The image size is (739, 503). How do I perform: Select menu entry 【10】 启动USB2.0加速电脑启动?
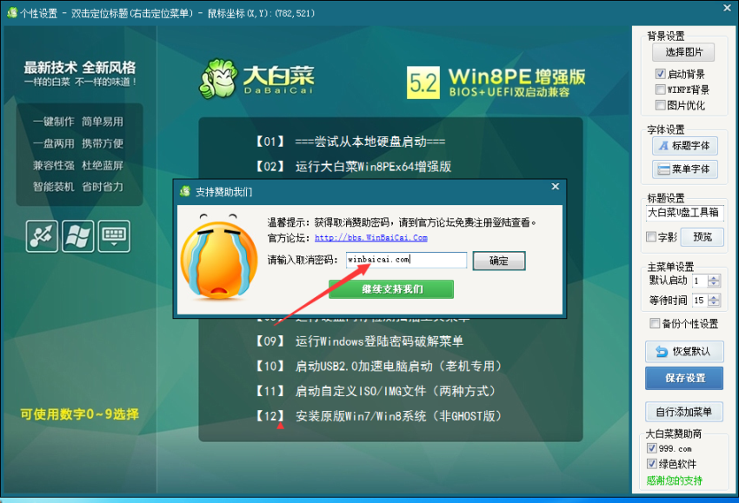pyautogui.click(x=378, y=366)
